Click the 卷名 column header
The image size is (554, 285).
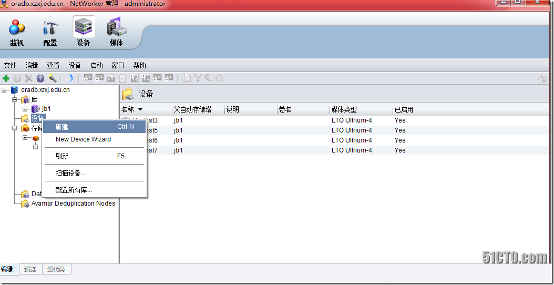coord(303,109)
